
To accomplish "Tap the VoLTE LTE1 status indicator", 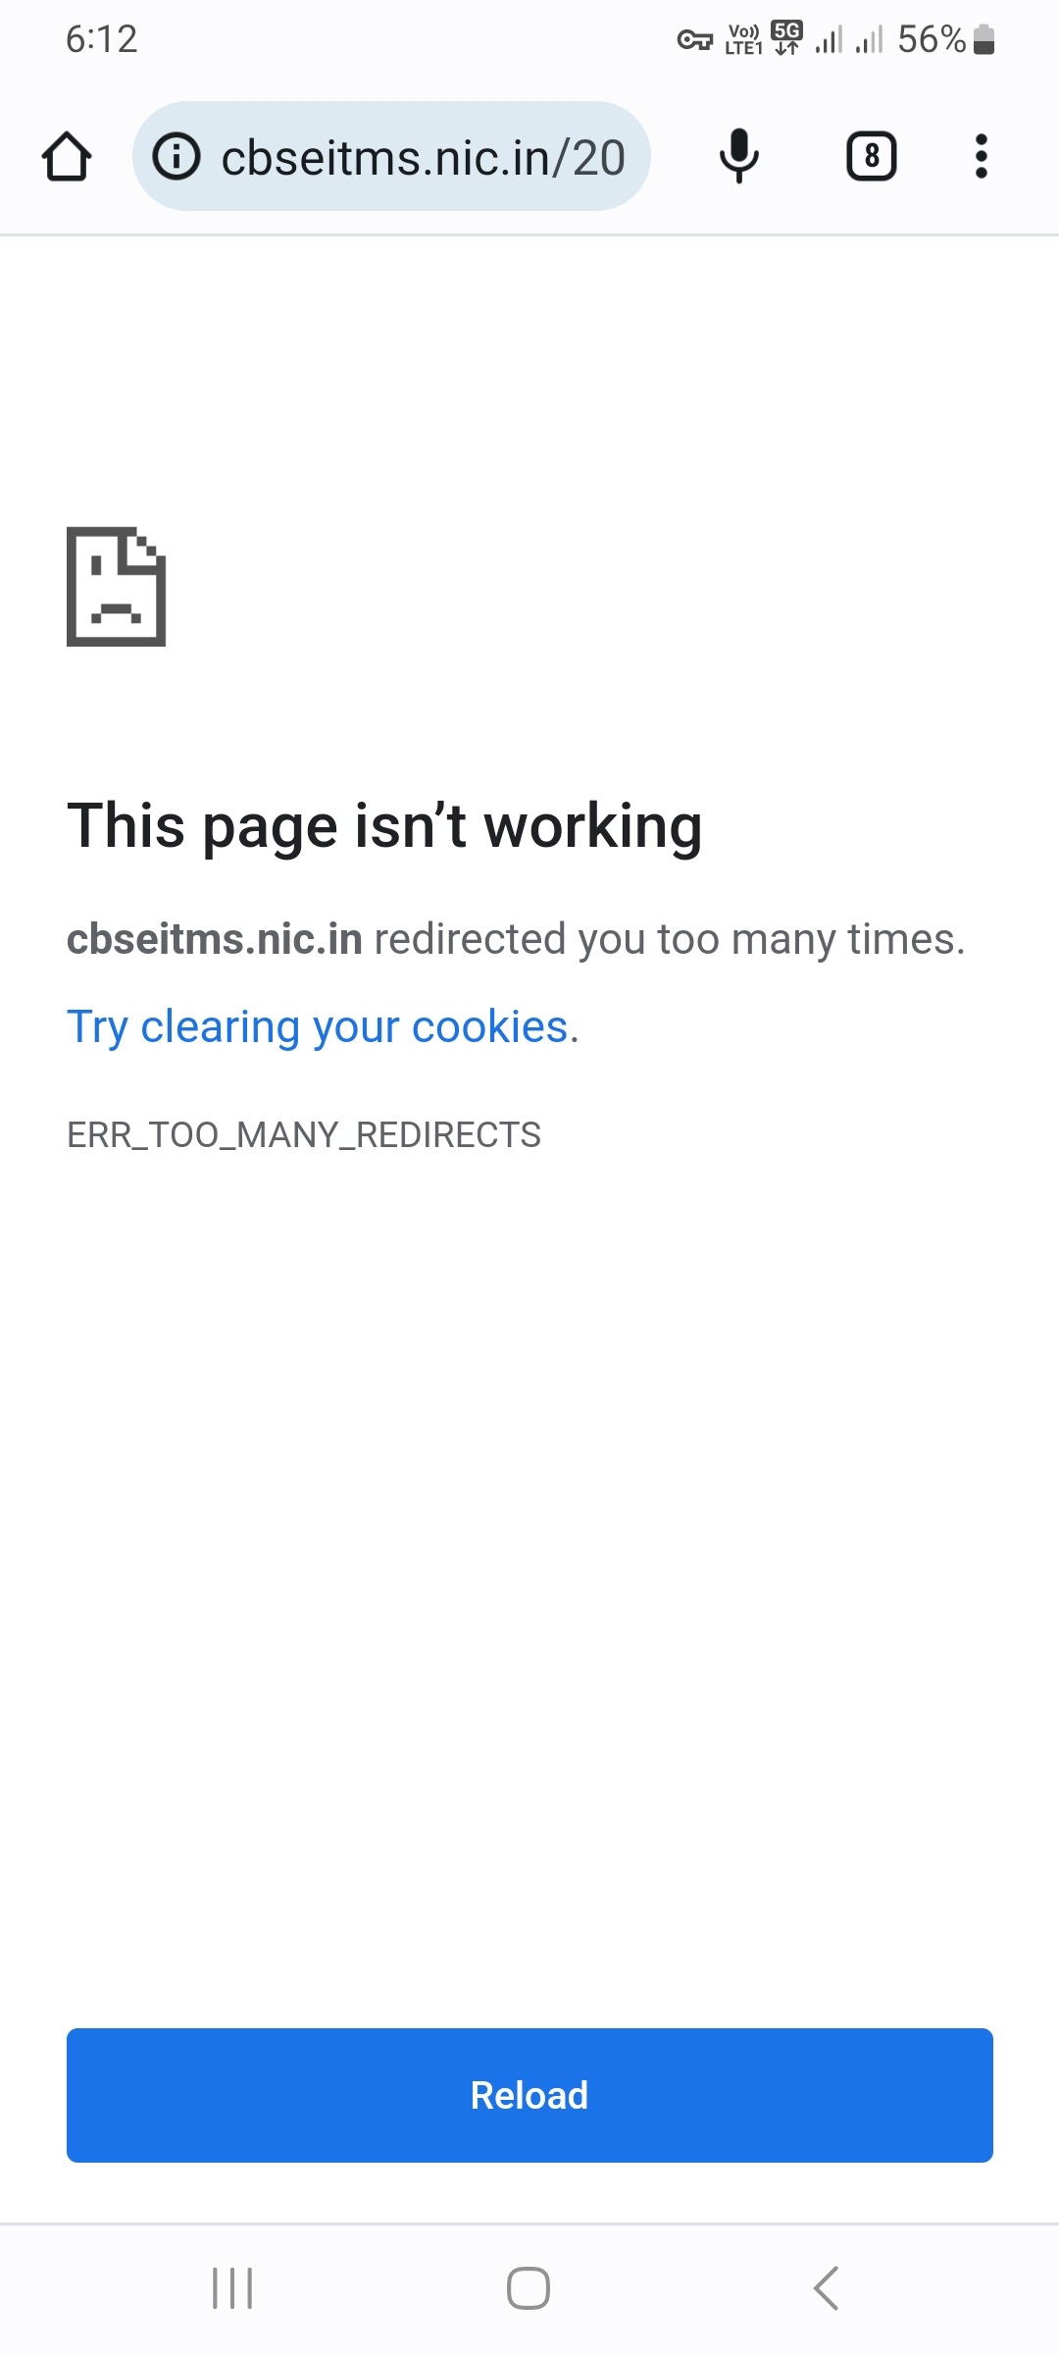I will [x=743, y=39].
